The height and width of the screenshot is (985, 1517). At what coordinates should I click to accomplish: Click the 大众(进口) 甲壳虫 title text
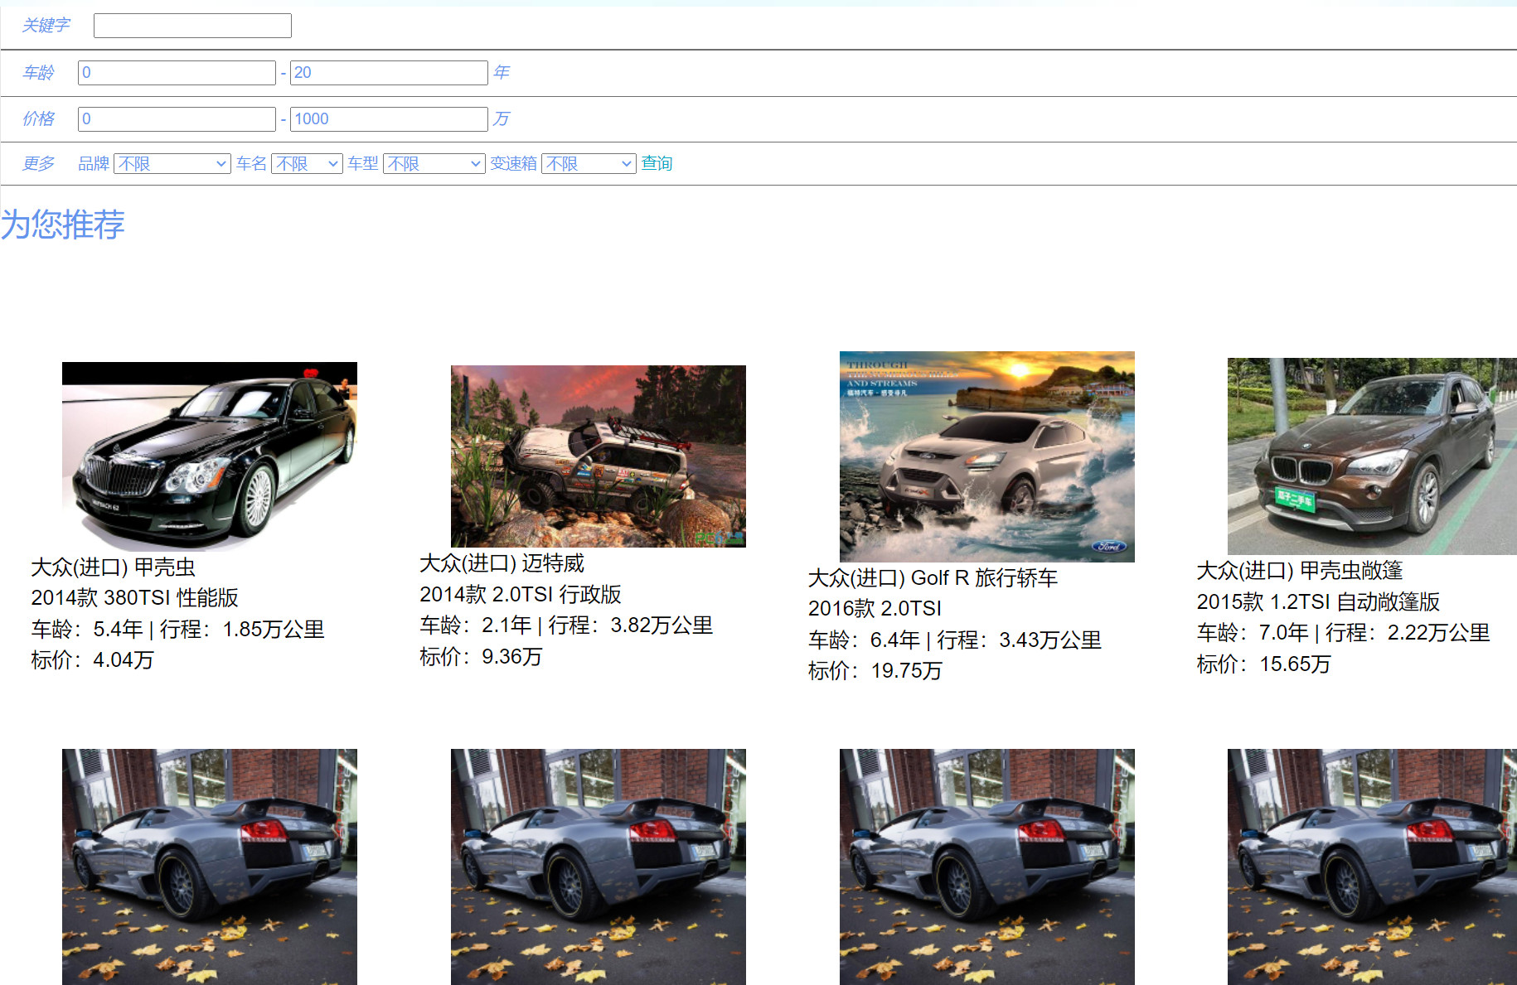114,567
